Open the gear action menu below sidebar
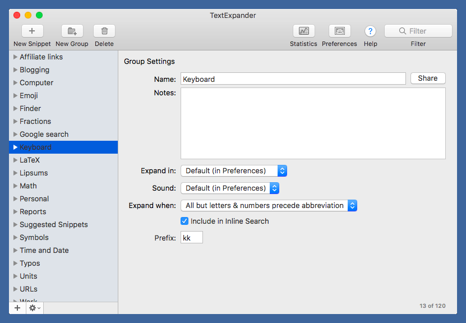The height and width of the screenshot is (323, 466). click(x=34, y=308)
